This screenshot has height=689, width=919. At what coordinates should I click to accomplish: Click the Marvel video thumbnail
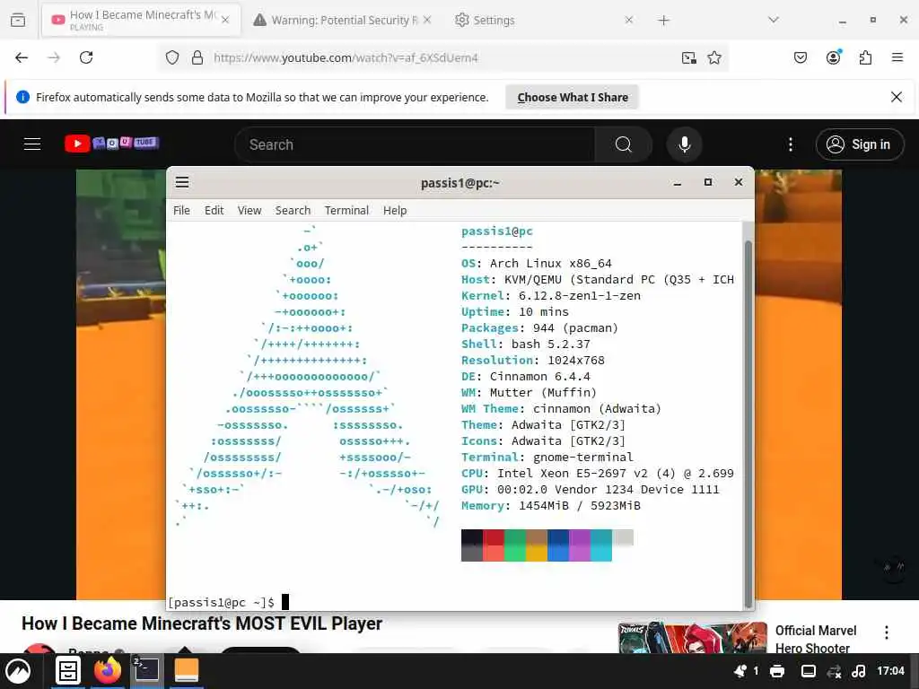click(692, 638)
